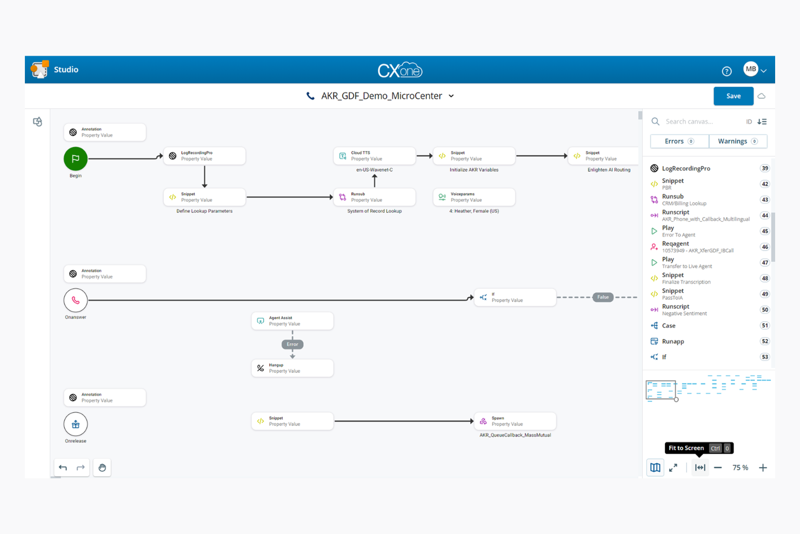This screenshot has width=800, height=534.
Task: Select Play Error To Agent in the list
Action: point(709,231)
